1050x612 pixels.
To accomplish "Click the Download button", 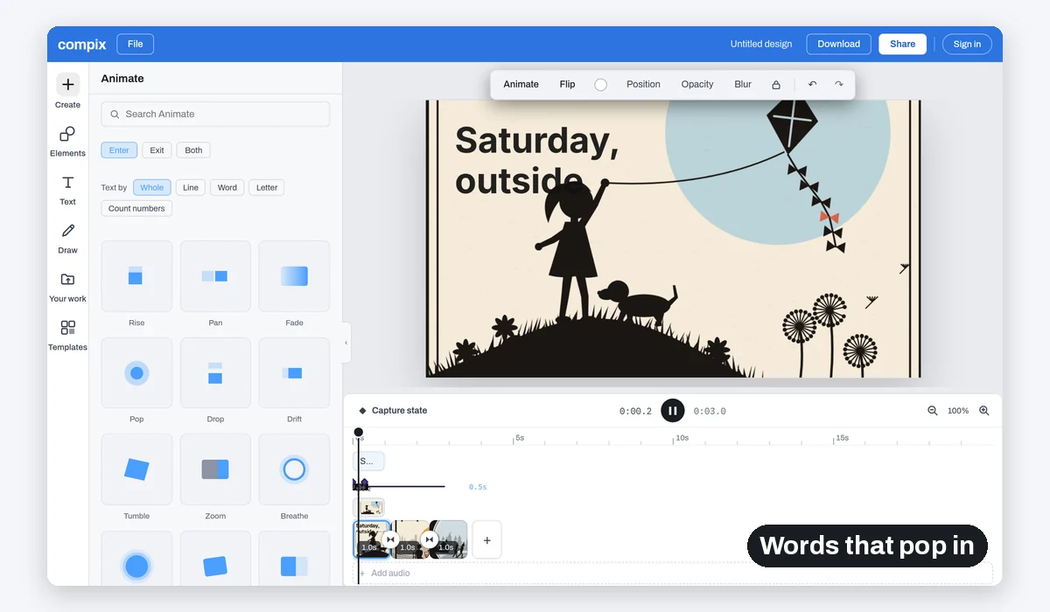I will (x=838, y=44).
